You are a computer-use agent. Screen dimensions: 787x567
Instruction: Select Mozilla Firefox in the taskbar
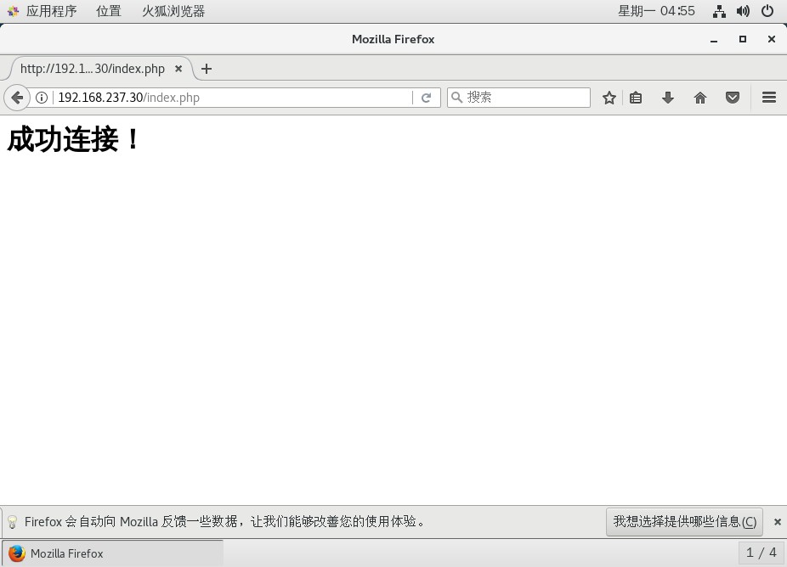[x=113, y=553]
